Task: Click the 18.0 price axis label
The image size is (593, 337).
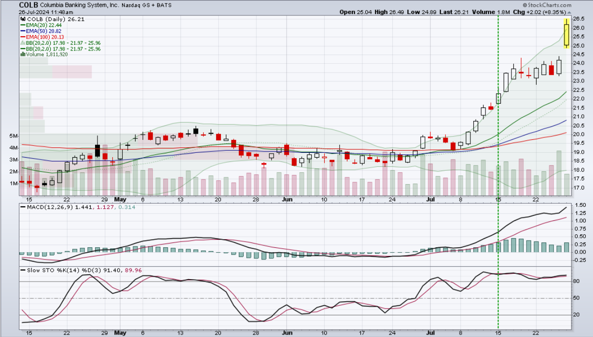Action: point(579,170)
